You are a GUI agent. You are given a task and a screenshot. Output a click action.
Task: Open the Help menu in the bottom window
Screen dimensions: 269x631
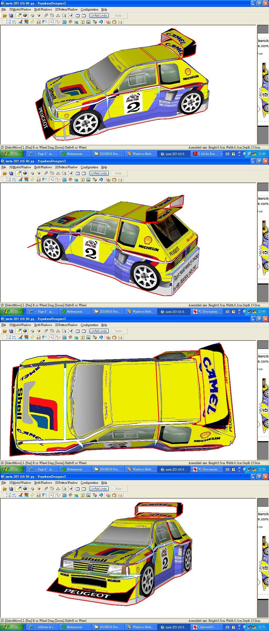[104, 483]
